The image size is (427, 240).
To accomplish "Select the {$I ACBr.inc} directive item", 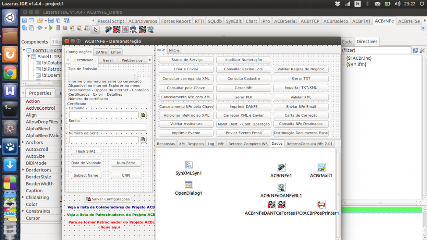I will coord(359,58).
